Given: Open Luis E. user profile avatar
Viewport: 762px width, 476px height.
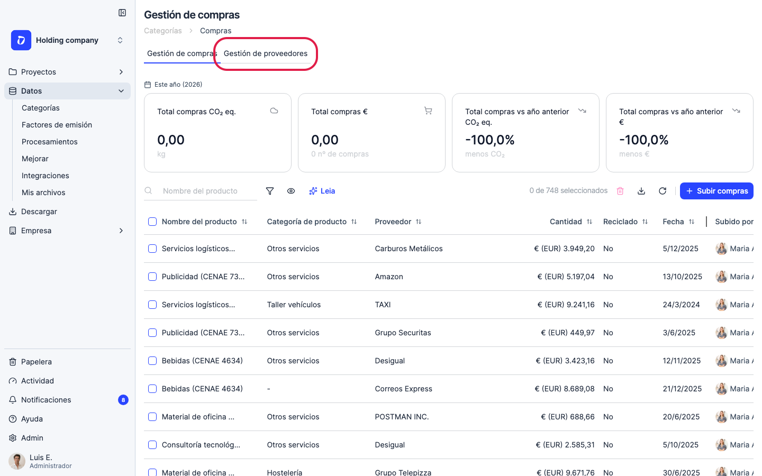Looking at the screenshot, I should pos(17,461).
